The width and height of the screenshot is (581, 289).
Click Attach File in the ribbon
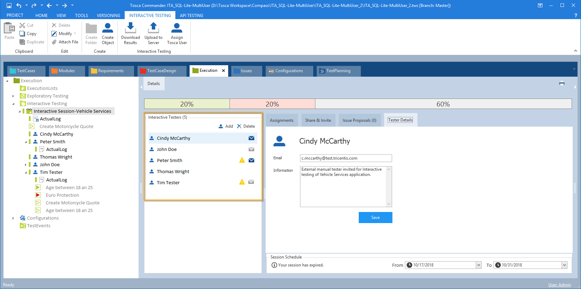(x=65, y=42)
